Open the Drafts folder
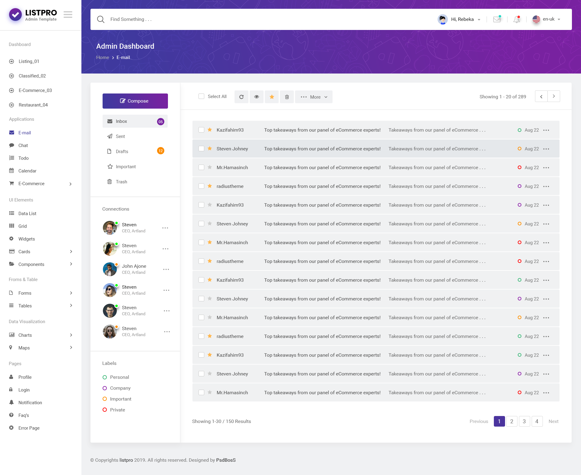This screenshot has height=475, width=581. pyautogui.click(x=122, y=151)
